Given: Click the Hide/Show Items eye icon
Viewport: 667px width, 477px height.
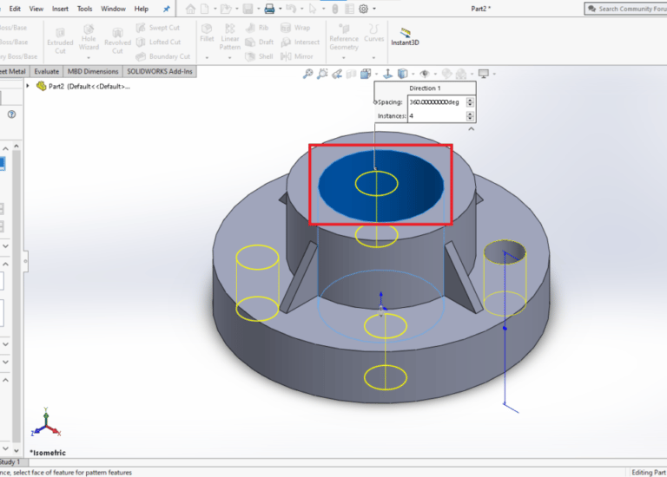Looking at the screenshot, I should point(424,74).
